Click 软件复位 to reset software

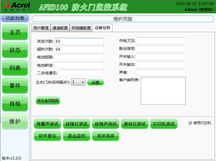(47, 136)
